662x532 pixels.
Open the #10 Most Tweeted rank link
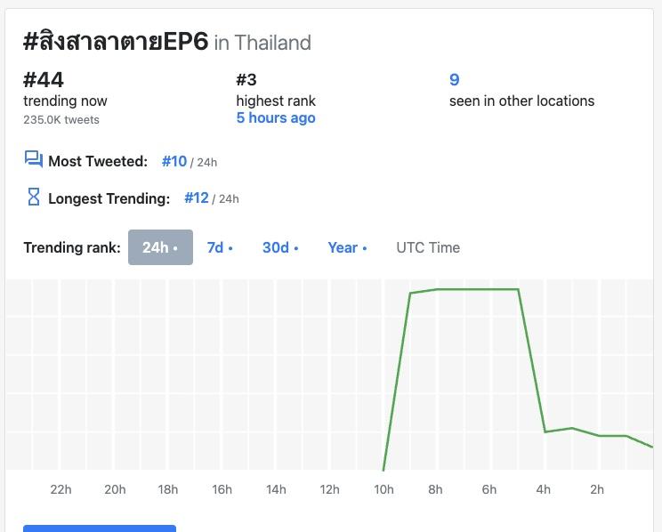point(174,161)
